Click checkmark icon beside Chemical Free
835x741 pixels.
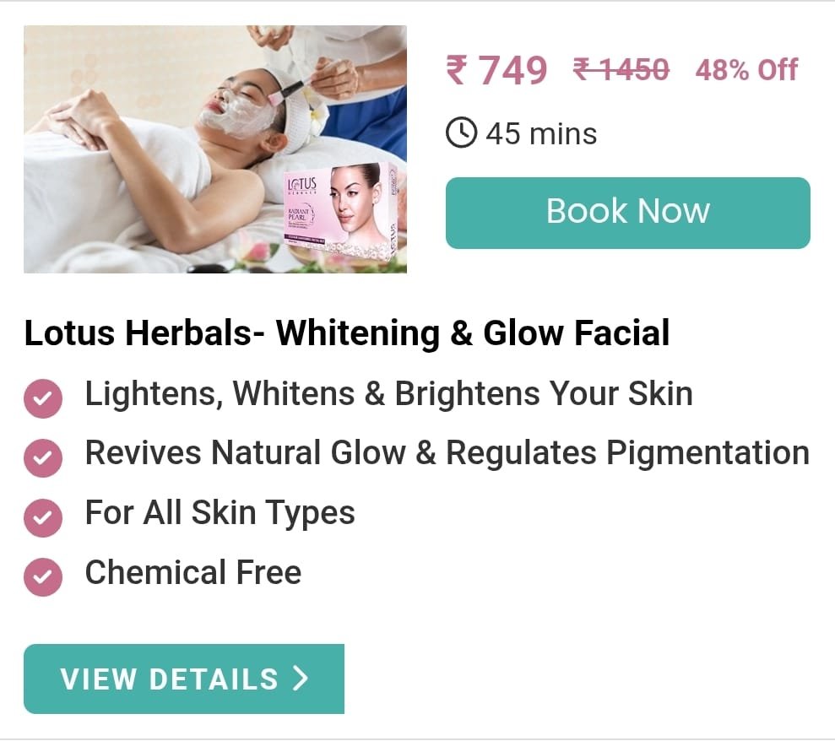[x=43, y=577]
